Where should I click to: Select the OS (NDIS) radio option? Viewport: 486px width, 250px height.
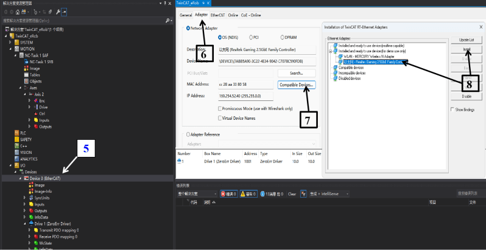pos(220,38)
